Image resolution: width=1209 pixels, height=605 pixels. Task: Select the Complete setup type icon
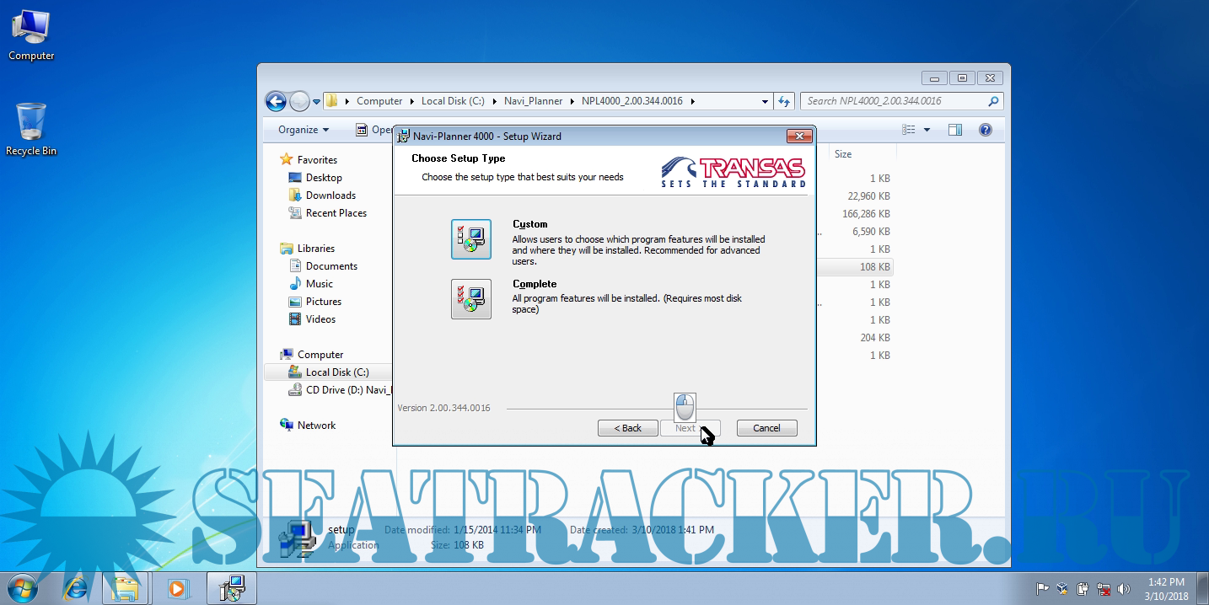click(470, 299)
